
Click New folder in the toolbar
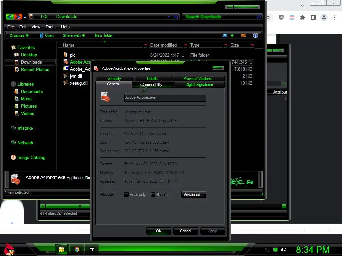coord(104,35)
